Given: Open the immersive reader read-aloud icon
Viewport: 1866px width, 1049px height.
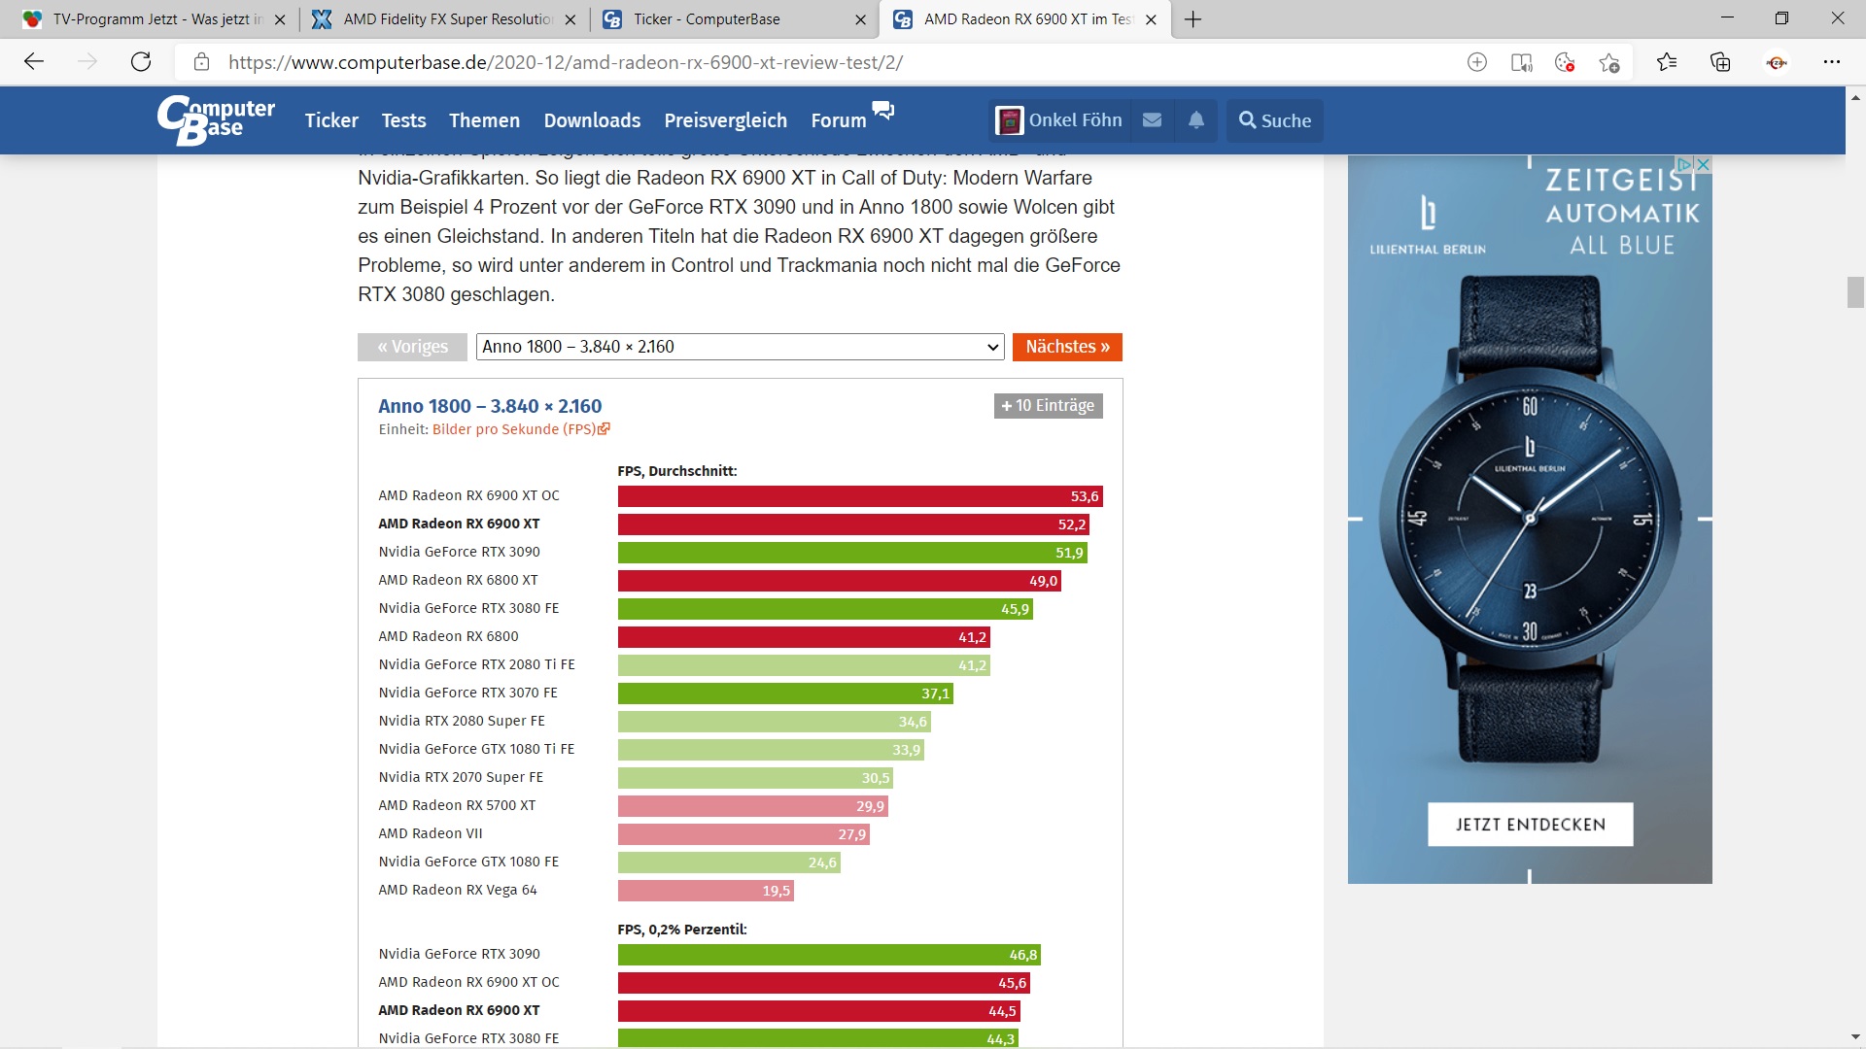Looking at the screenshot, I should [x=1521, y=63].
